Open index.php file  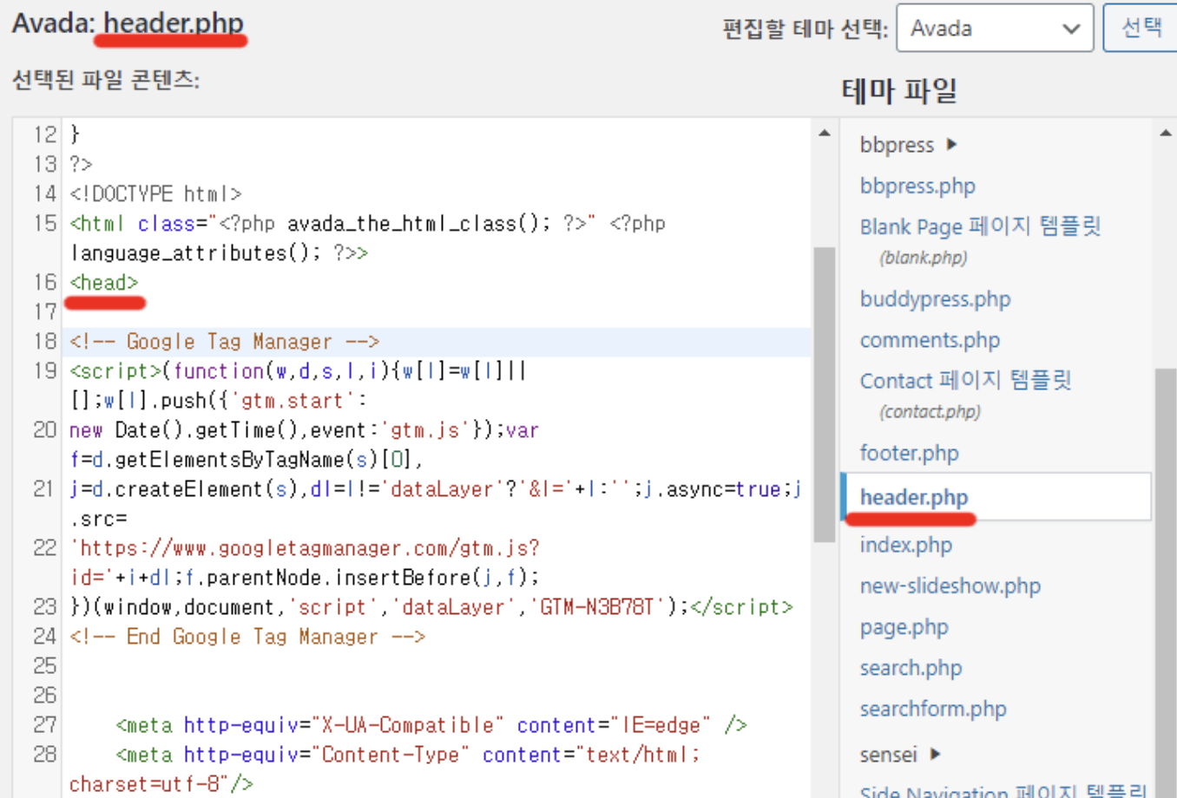(905, 545)
